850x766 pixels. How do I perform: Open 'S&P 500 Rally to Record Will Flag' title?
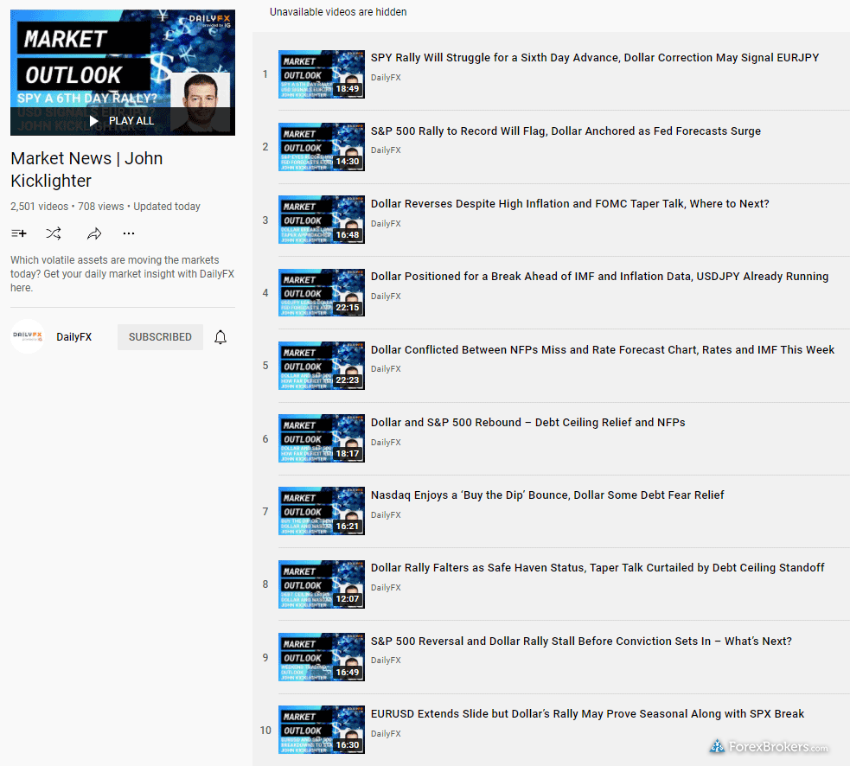pos(566,131)
